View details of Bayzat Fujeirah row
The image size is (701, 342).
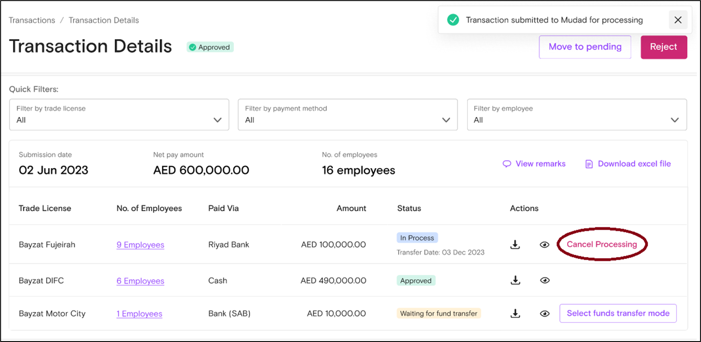[544, 245]
